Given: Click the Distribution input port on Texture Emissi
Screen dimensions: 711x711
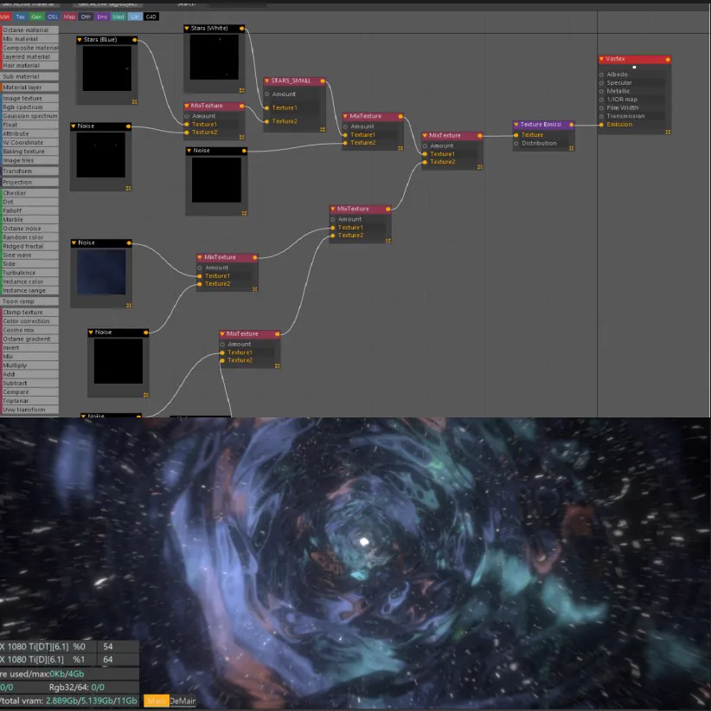Looking at the screenshot, I should pos(516,144).
